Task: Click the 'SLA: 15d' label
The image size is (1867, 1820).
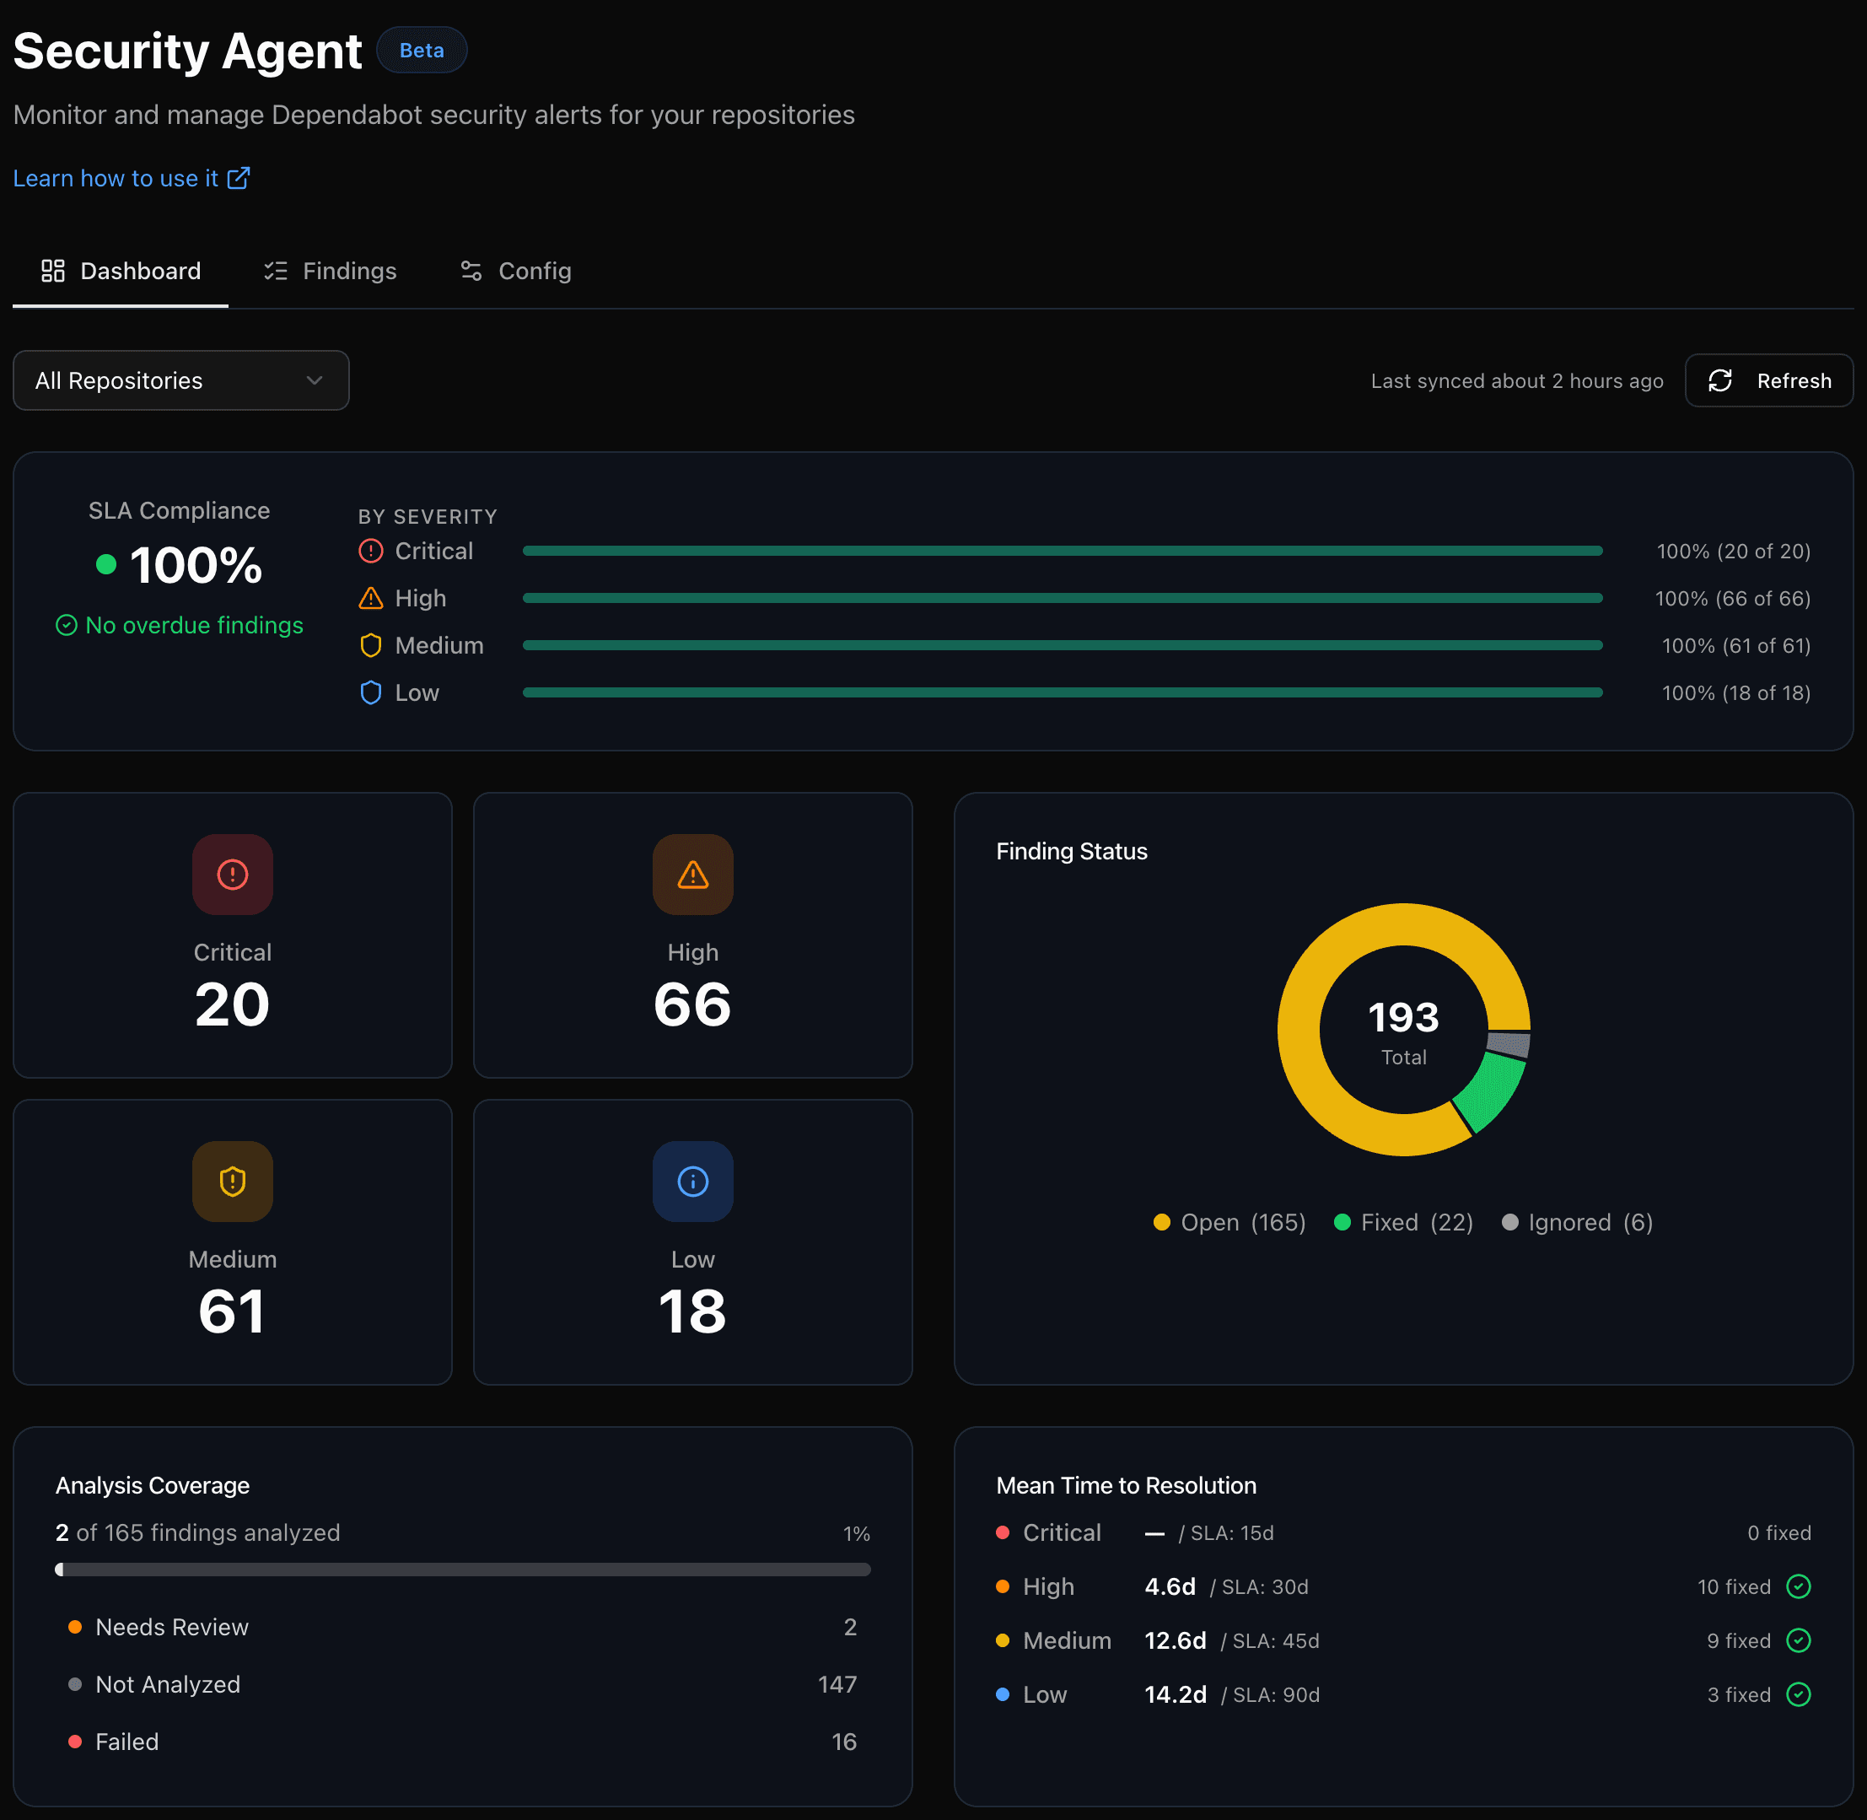Action: click(x=1232, y=1532)
